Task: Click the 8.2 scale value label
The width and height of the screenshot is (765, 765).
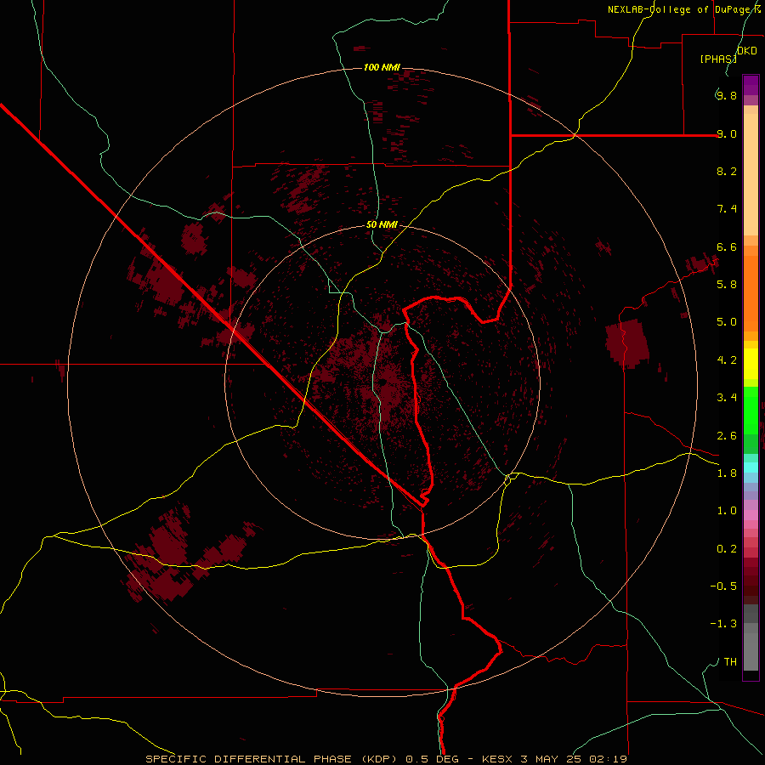Action: tap(727, 171)
